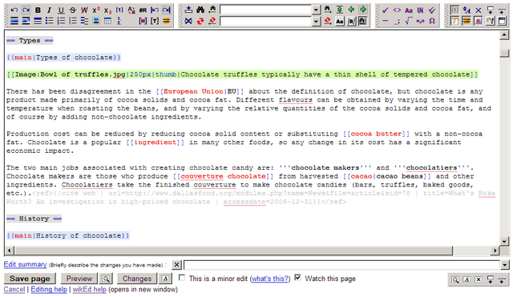
Task: Click the Changes button
Action: click(x=137, y=279)
